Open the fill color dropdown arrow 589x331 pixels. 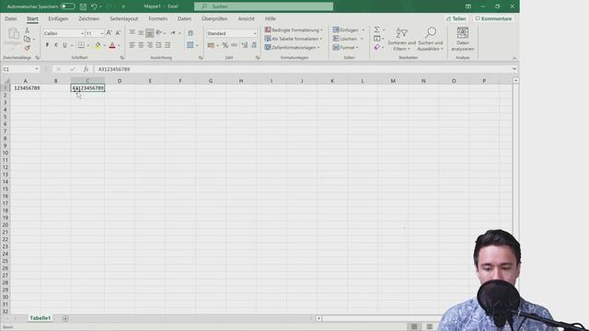point(104,46)
